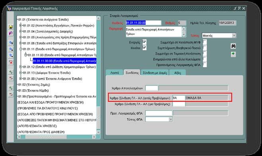
Task: Click the green plus add icon
Action: pos(233,54)
